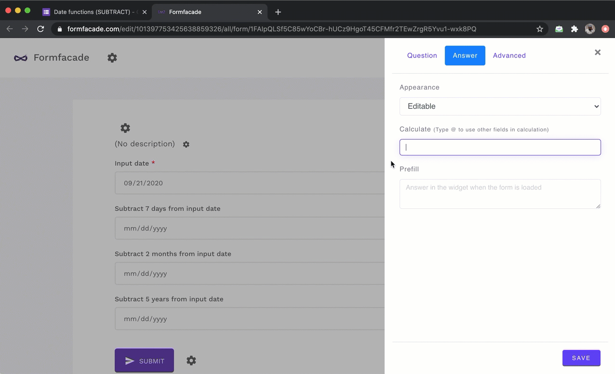Click the Submit form button
The width and height of the screenshot is (615, 374).
pyautogui.click(x=144, y=361)
